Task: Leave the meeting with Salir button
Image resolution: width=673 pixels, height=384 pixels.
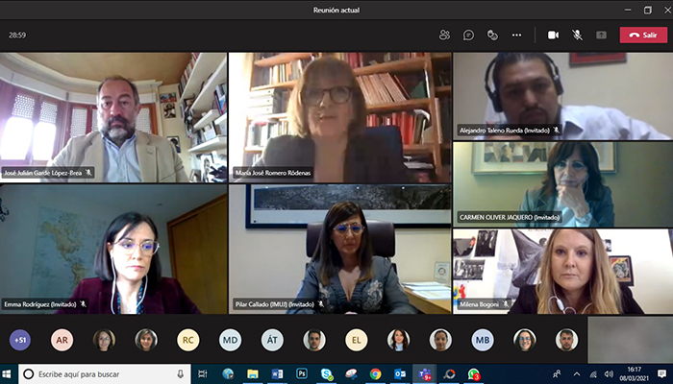Action: (x=643, y=35)
